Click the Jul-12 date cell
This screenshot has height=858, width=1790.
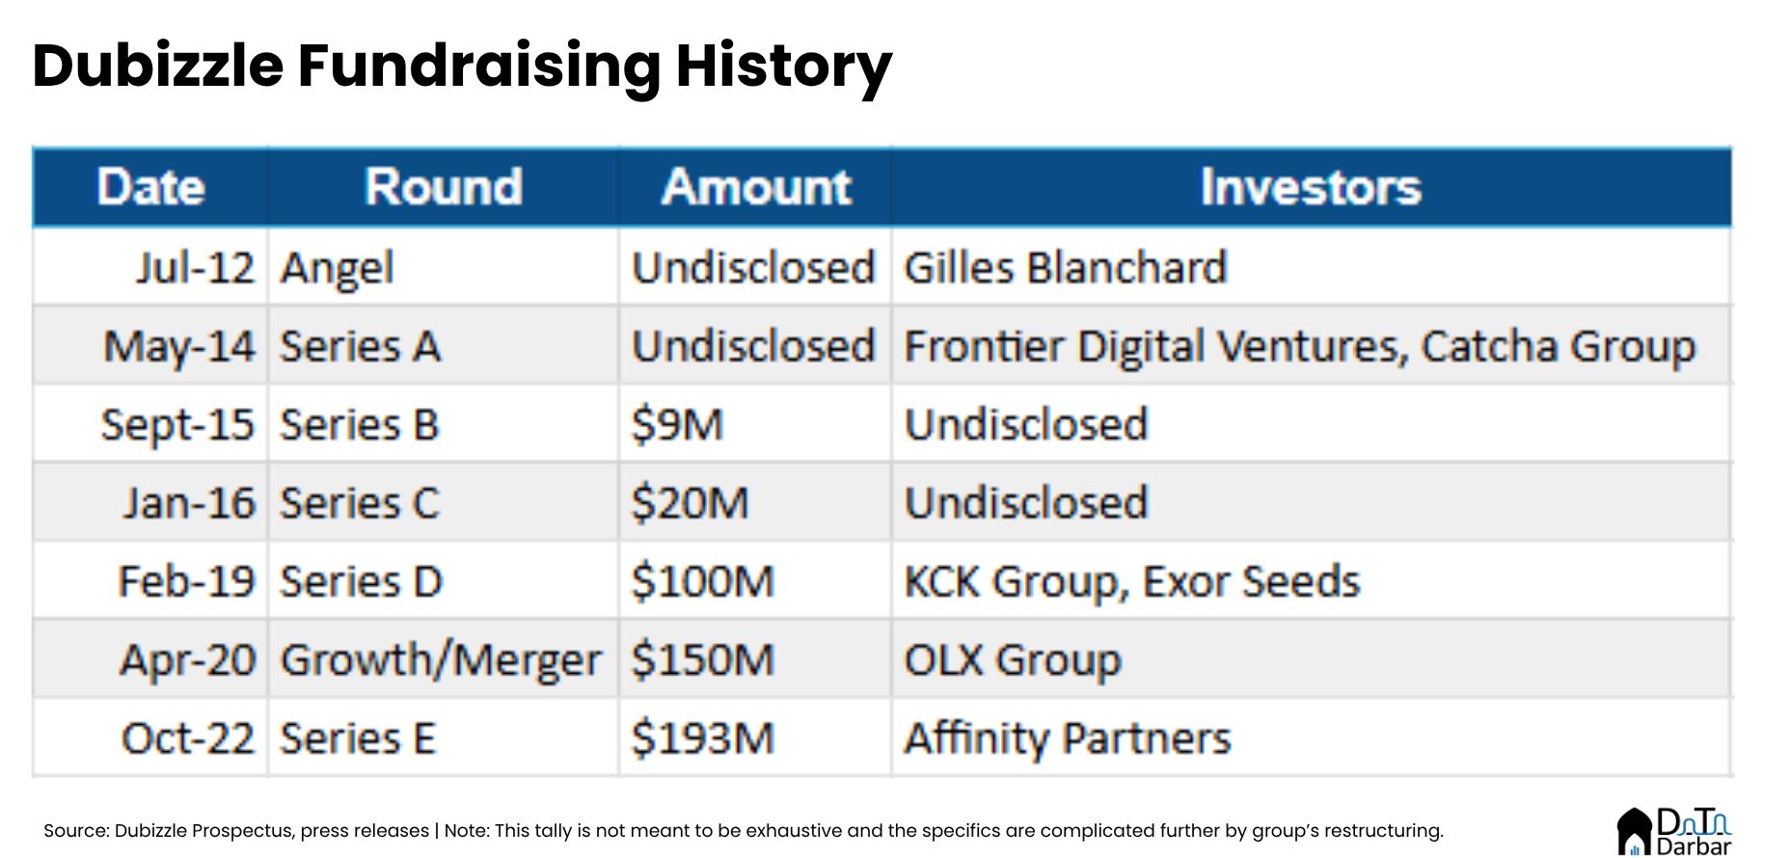pos(150,267)
